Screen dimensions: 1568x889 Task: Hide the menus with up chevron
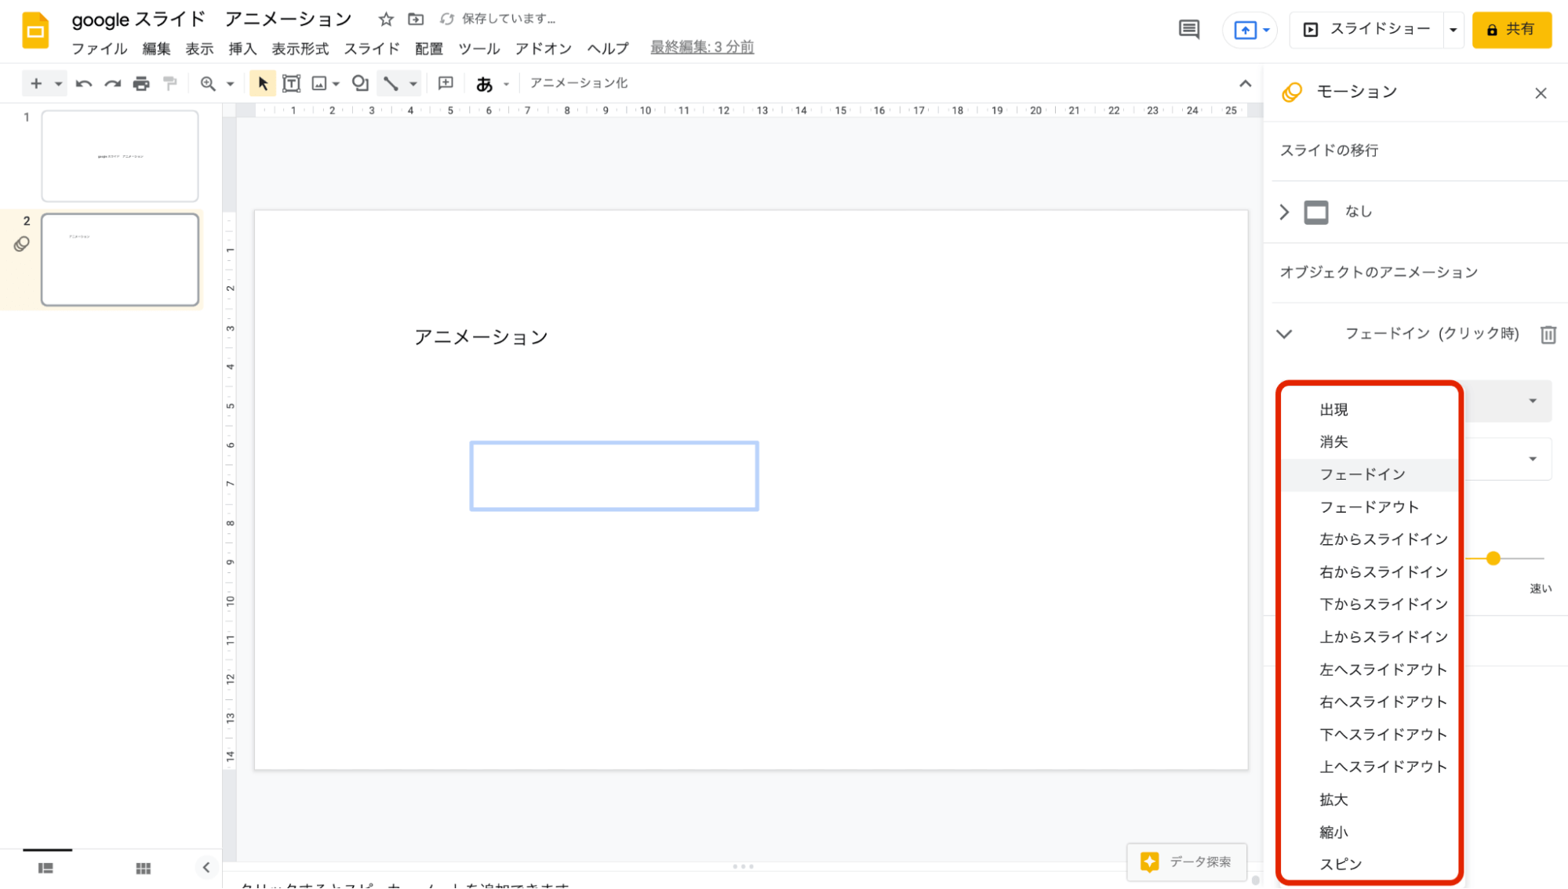click(1245, 83)
